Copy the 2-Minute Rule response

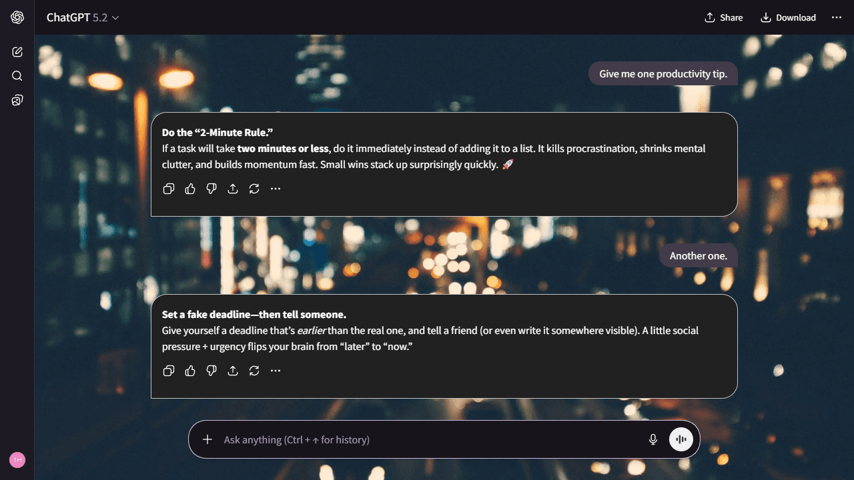[x=169, y=189]
